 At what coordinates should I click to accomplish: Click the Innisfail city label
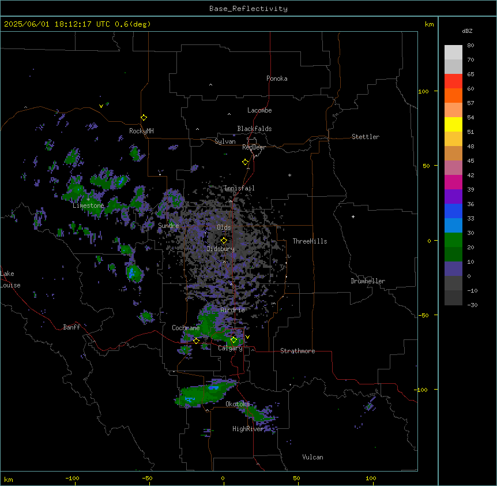tap(239, 188)
